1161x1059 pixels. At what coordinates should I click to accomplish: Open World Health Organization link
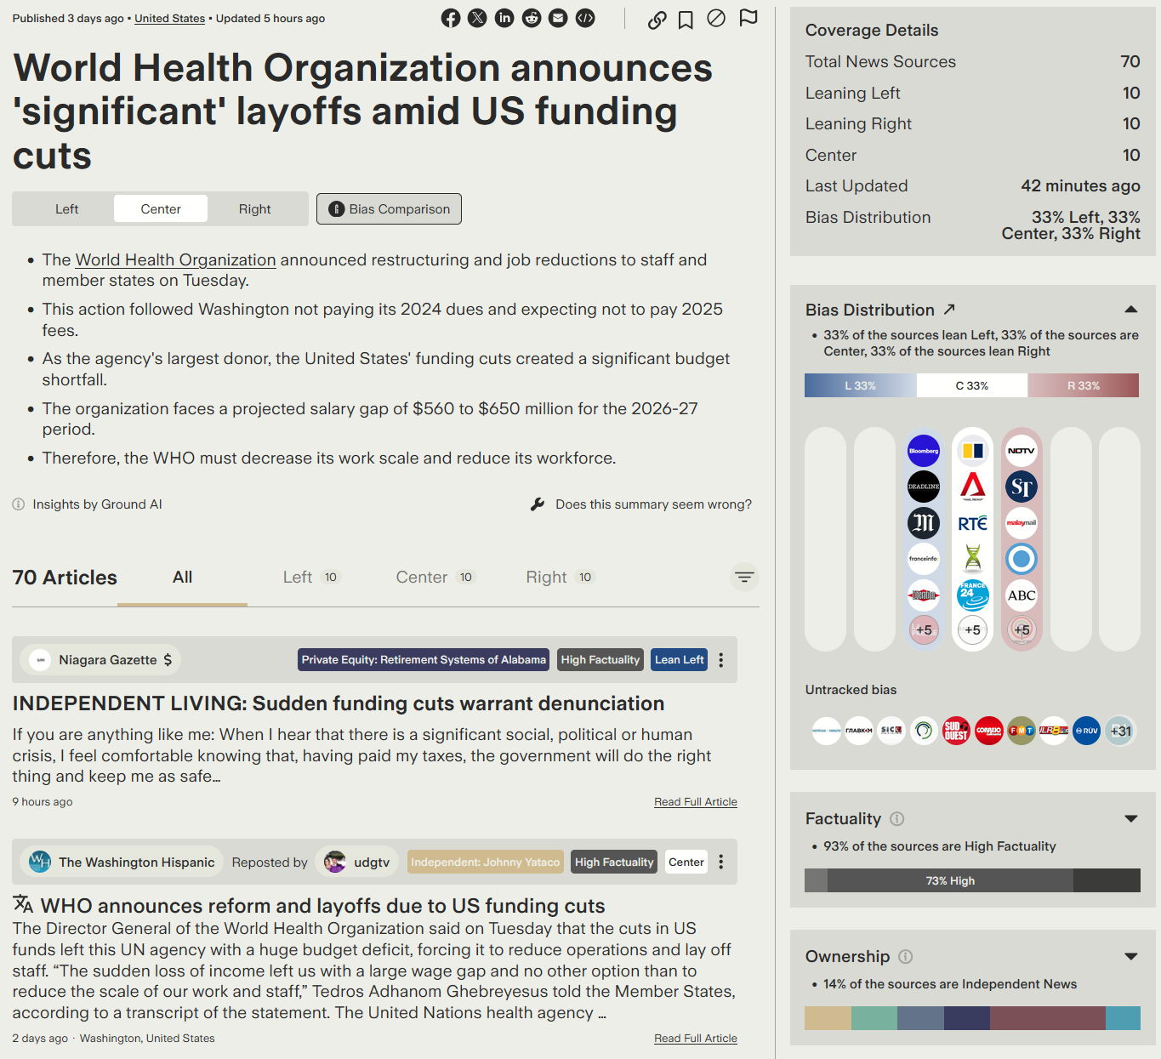click(x=175, y=259)
